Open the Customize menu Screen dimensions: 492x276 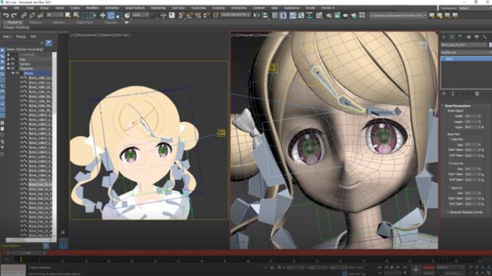click(198, 8)
